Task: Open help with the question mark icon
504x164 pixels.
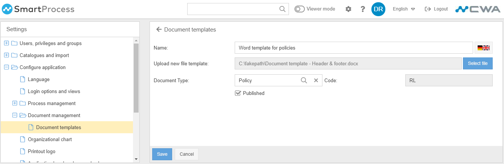Action: [x=363, y=9]
